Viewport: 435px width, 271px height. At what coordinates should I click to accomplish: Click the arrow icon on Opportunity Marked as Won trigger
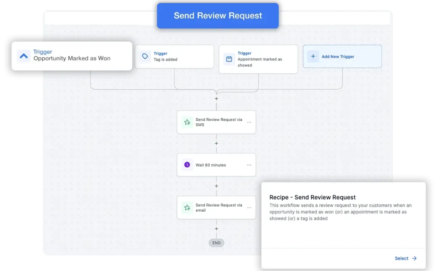coord(23,55)
